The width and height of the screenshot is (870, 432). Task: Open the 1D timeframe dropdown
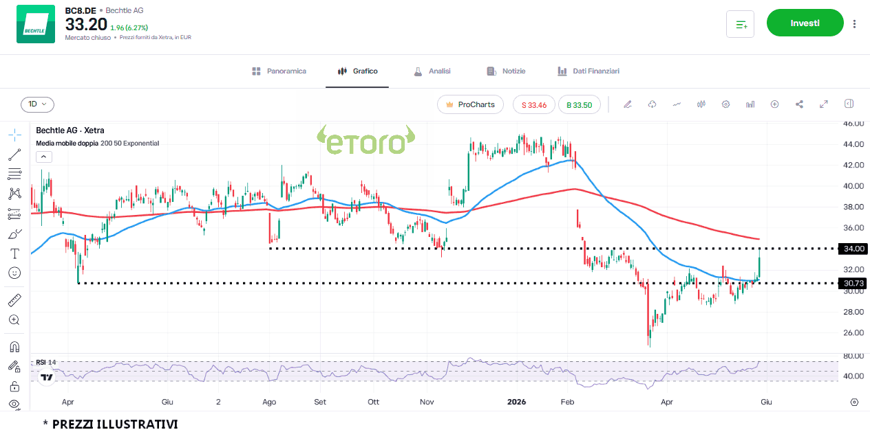pos(37,104)
